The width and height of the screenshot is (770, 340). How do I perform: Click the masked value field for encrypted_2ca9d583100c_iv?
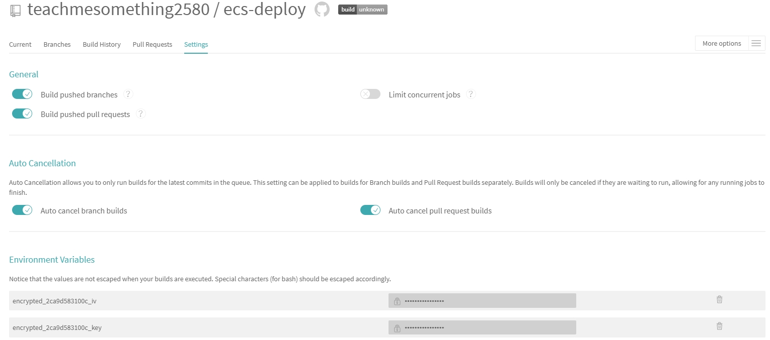[x=482, y=301]
